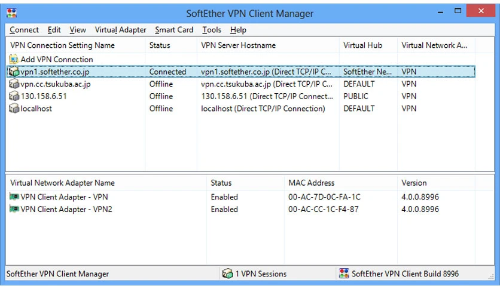The image size is (500, 289).
Task: Click VPN adapter cell in localhost row
Action: (409, 109)
